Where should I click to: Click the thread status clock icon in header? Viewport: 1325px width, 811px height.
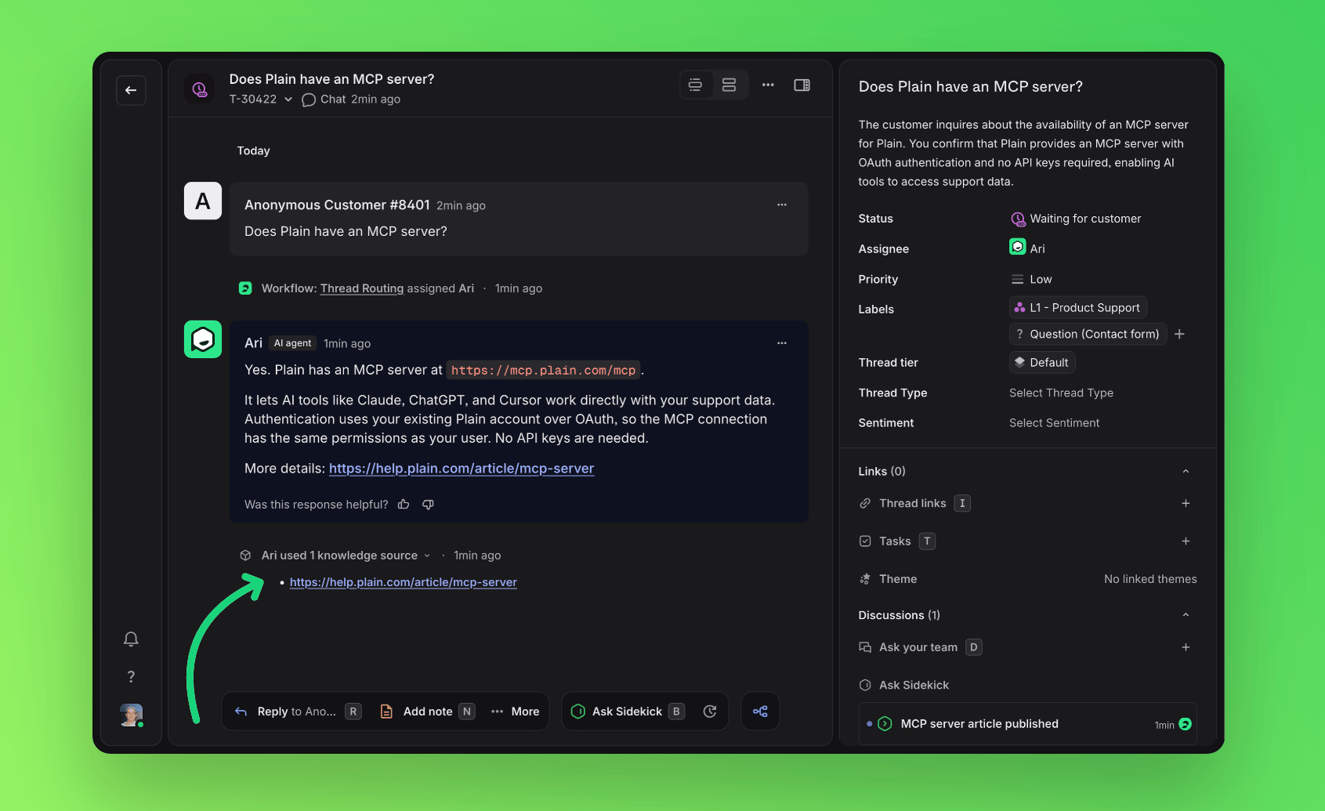pos(200,89)
